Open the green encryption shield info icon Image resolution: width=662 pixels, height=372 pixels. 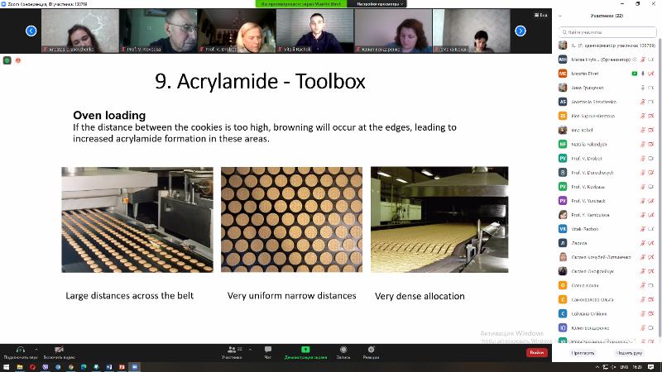(7, 60)
